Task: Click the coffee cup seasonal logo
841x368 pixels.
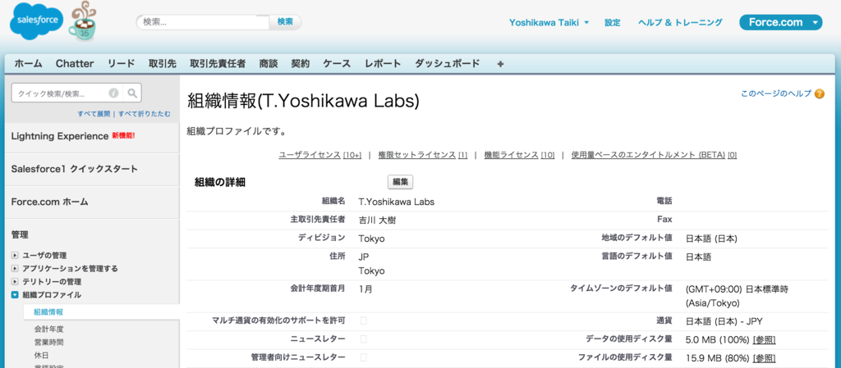Action: (x=83, y=22)
